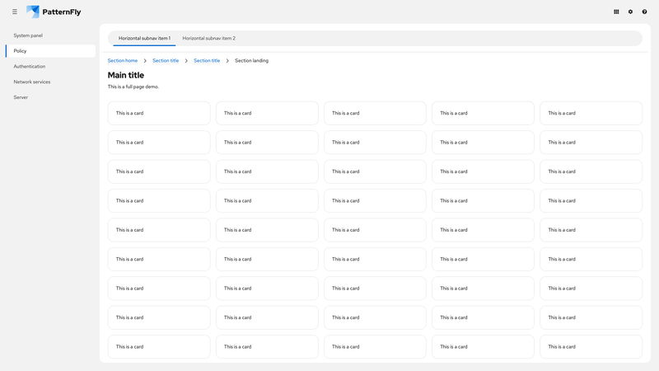The height and width of the screenshot is (371, 659).
Task: Open the application launcher grid icon
Action: (616, 12)
